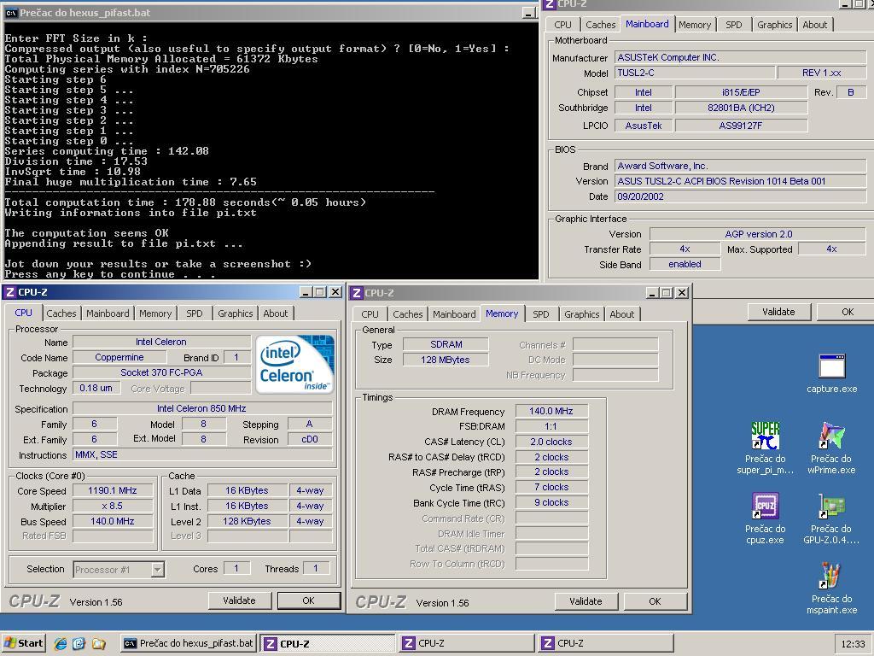Switch to CPU tab in Memory window
The width and height of the screenshot is (874, 656).
(x=370, y=314)
